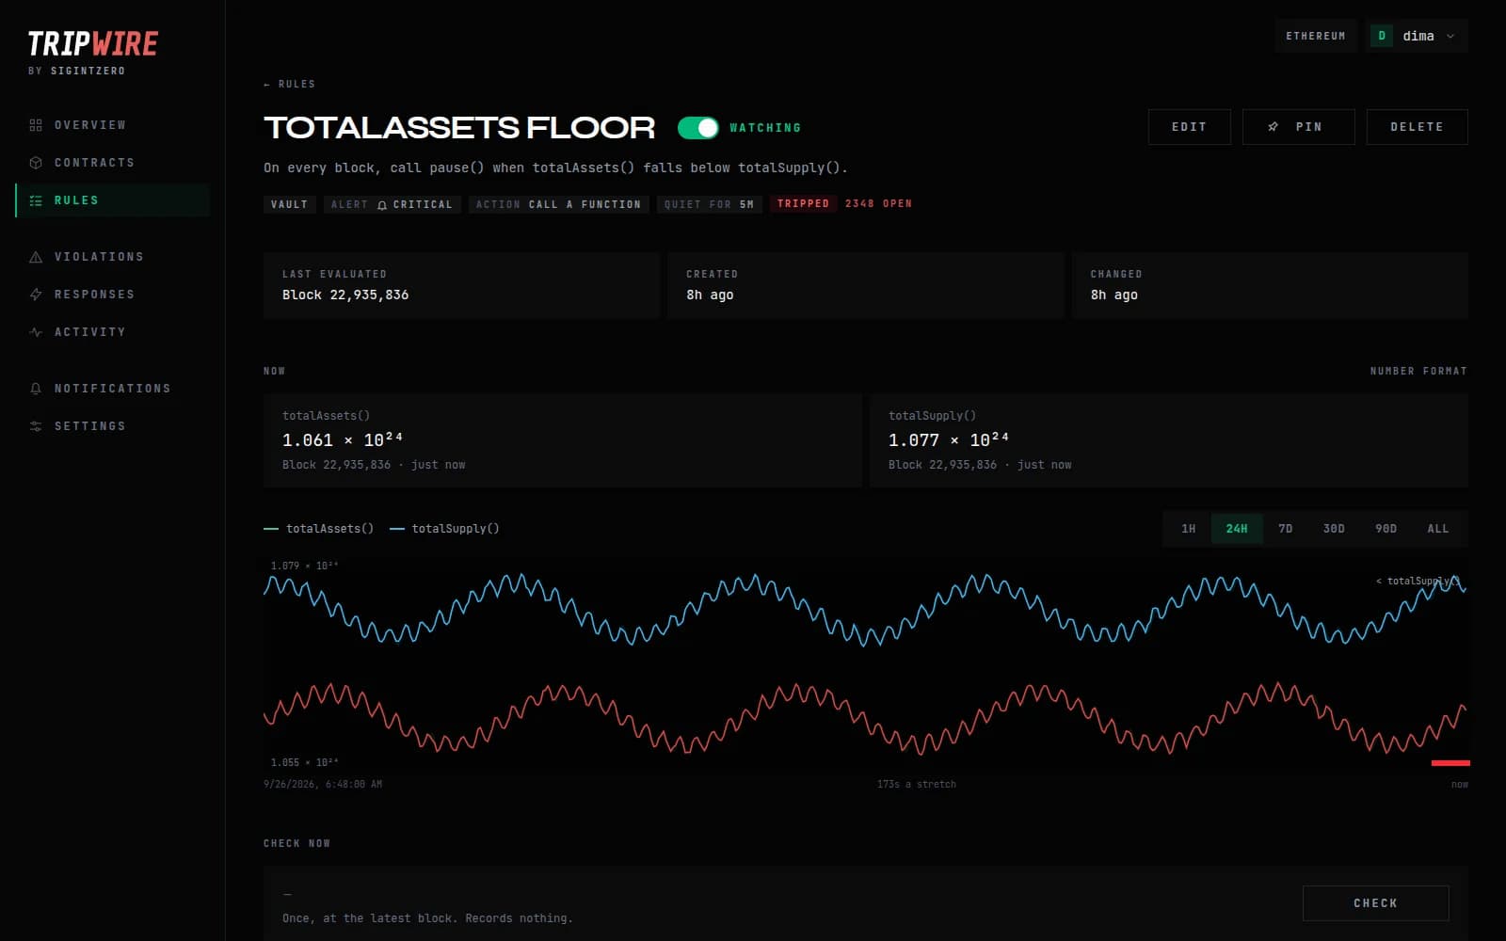Go back via the Rules breadcrumb link
Viewport: 1506px width, 941px height.
290,85
